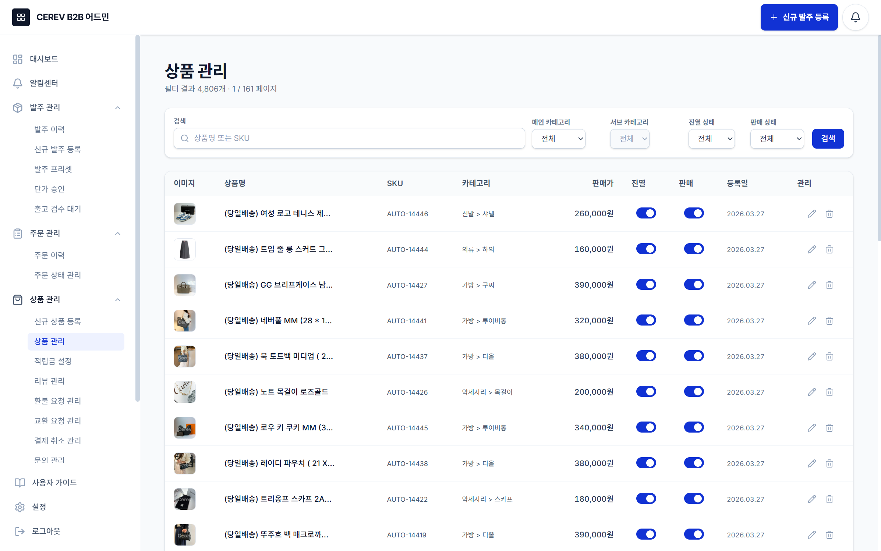Turn off 판매 toggle for AUTO-14441

click(x=694, y=320)
